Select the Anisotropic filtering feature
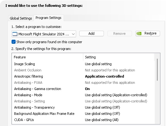 29,76
